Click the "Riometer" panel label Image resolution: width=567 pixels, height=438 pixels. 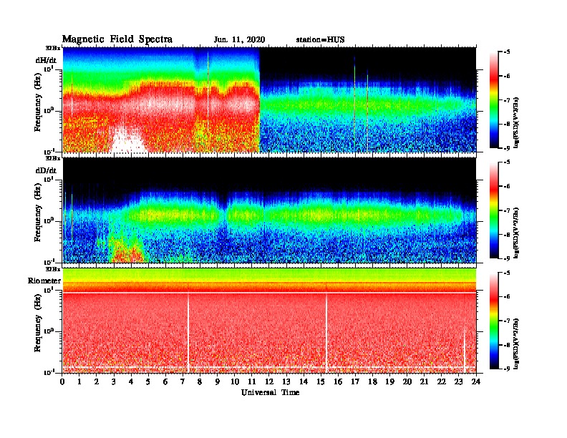44,281
